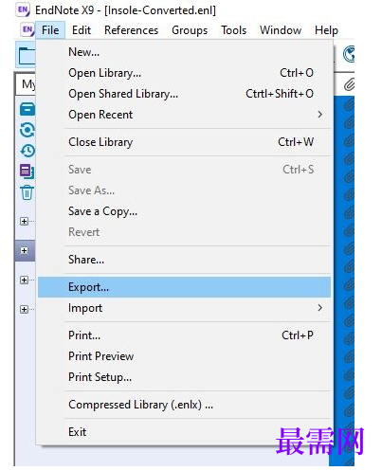Viewport: 382px width, 471px height.
Task: Click the paperclip attachment column header
Action: [x=349, y=84]
